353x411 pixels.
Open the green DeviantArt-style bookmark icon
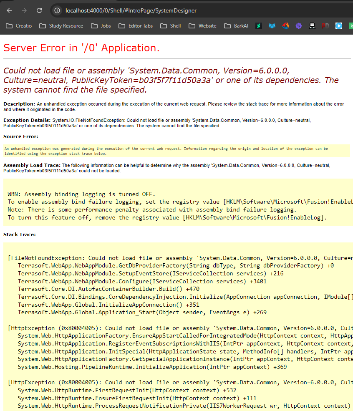pos(259,26)
